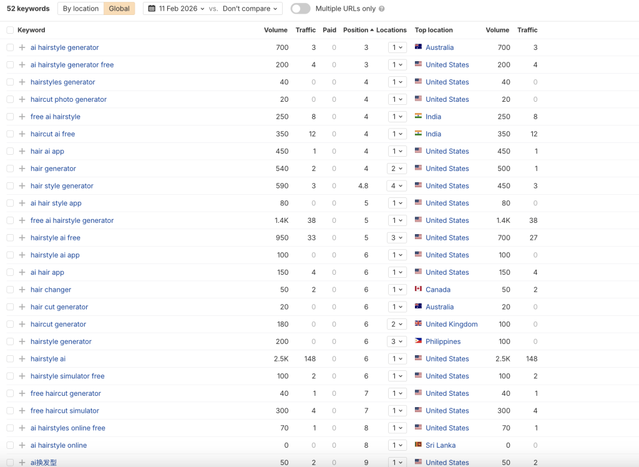Click plus icon beside 'ai hairstyle generator'
Screen dimensions: 639x467
point(22,47)
